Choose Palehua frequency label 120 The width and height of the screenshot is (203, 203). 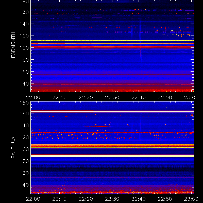point(24,137)
